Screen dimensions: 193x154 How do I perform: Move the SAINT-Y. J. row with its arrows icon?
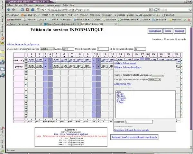(x=26, y=60)
